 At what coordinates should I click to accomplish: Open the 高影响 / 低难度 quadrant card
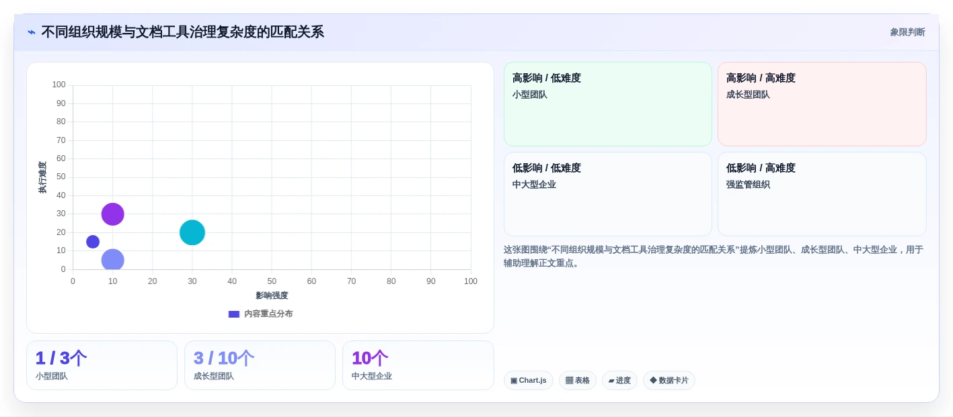[608, 104]
